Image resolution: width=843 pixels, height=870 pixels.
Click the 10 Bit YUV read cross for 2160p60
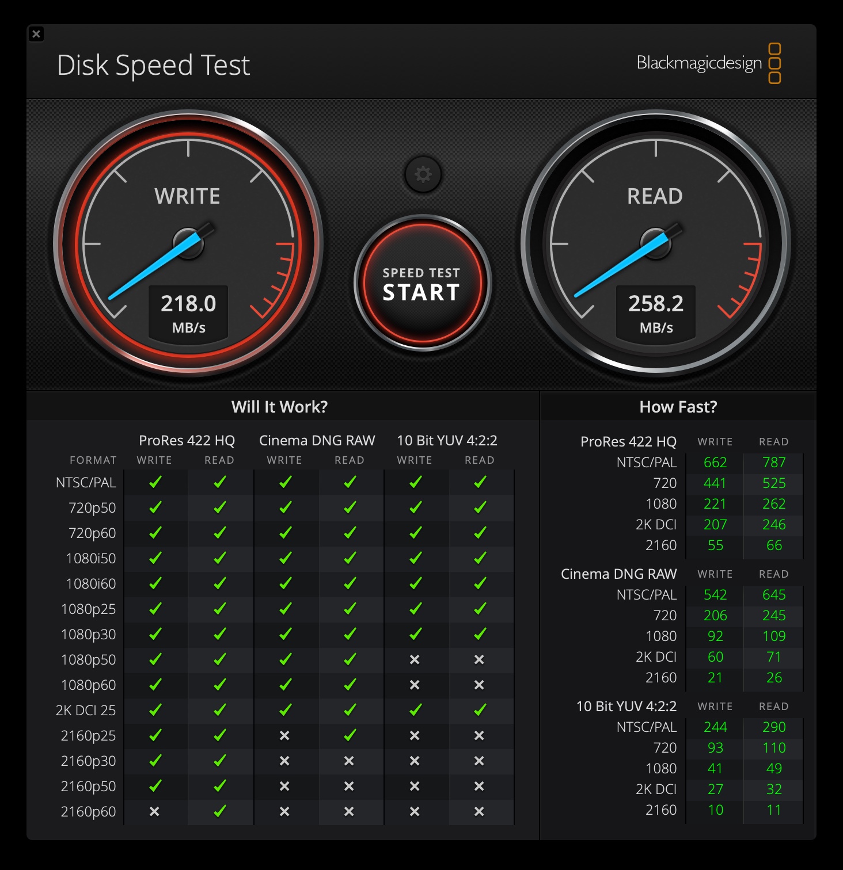(479, 811)
